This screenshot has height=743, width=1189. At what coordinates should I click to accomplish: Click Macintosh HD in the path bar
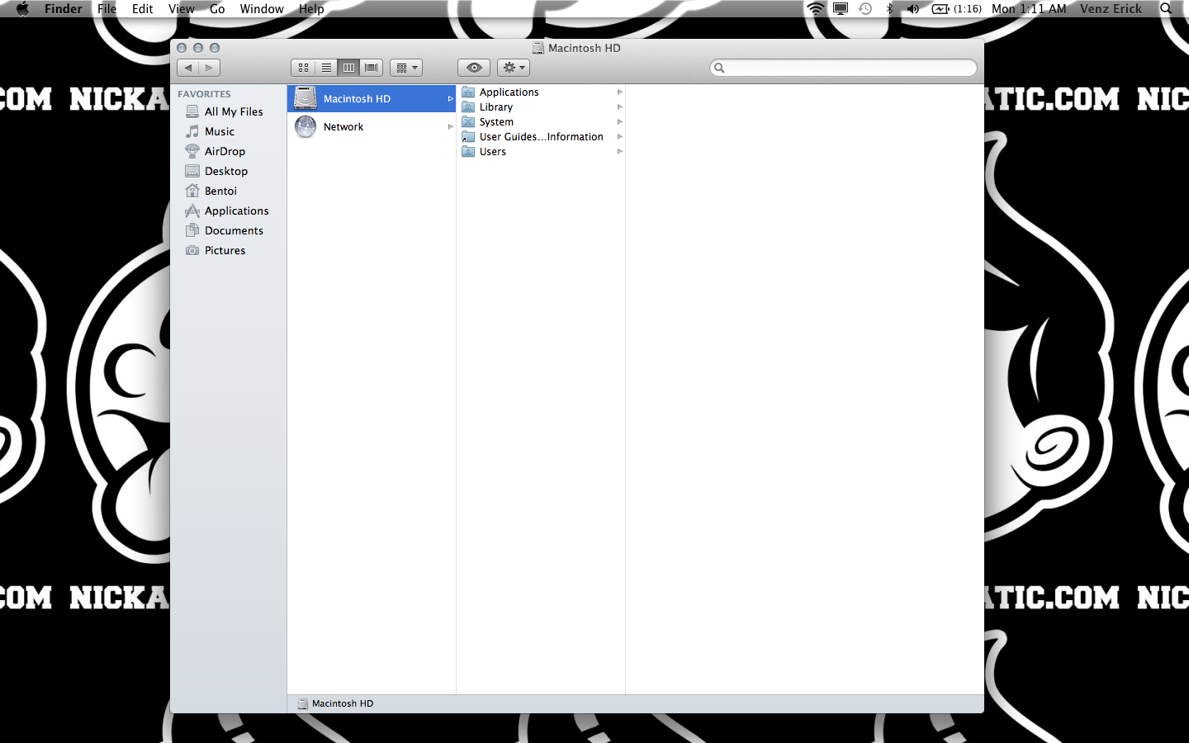(x=335, y=703)
